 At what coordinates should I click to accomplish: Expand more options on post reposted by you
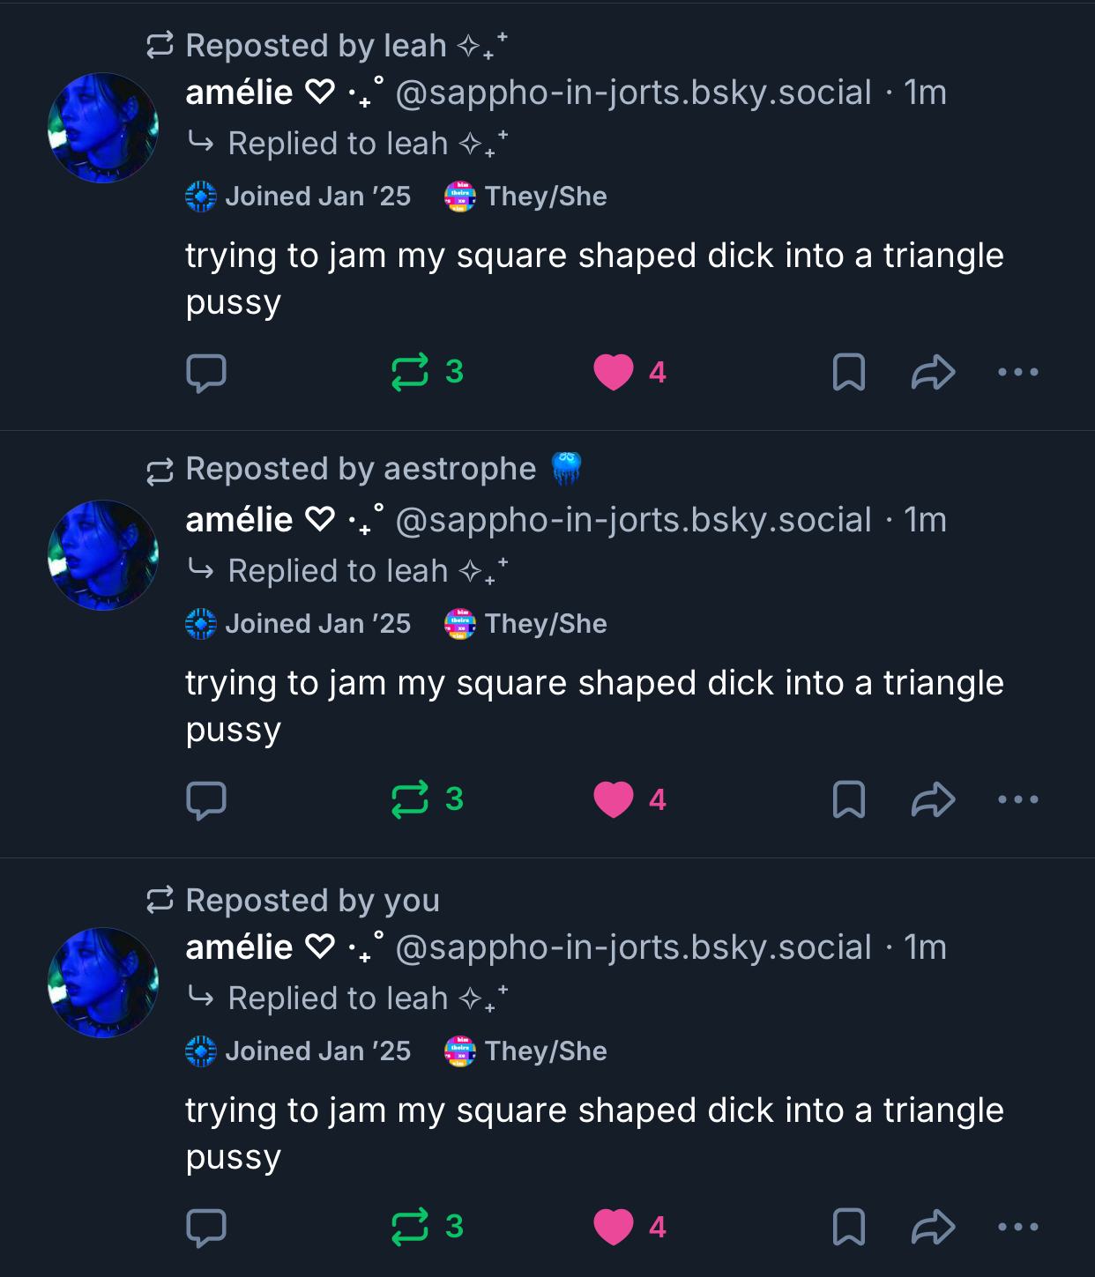pos(1017,1228)
